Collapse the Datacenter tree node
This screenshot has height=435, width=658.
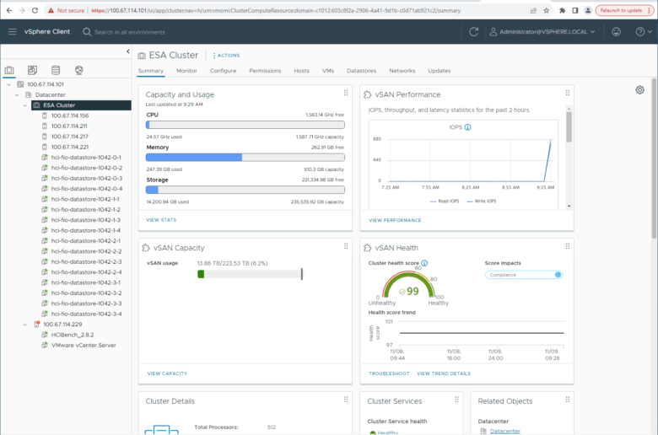17,94
